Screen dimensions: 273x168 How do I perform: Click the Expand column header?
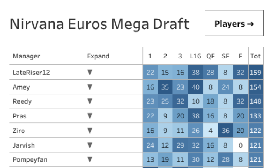pos(98,56)
